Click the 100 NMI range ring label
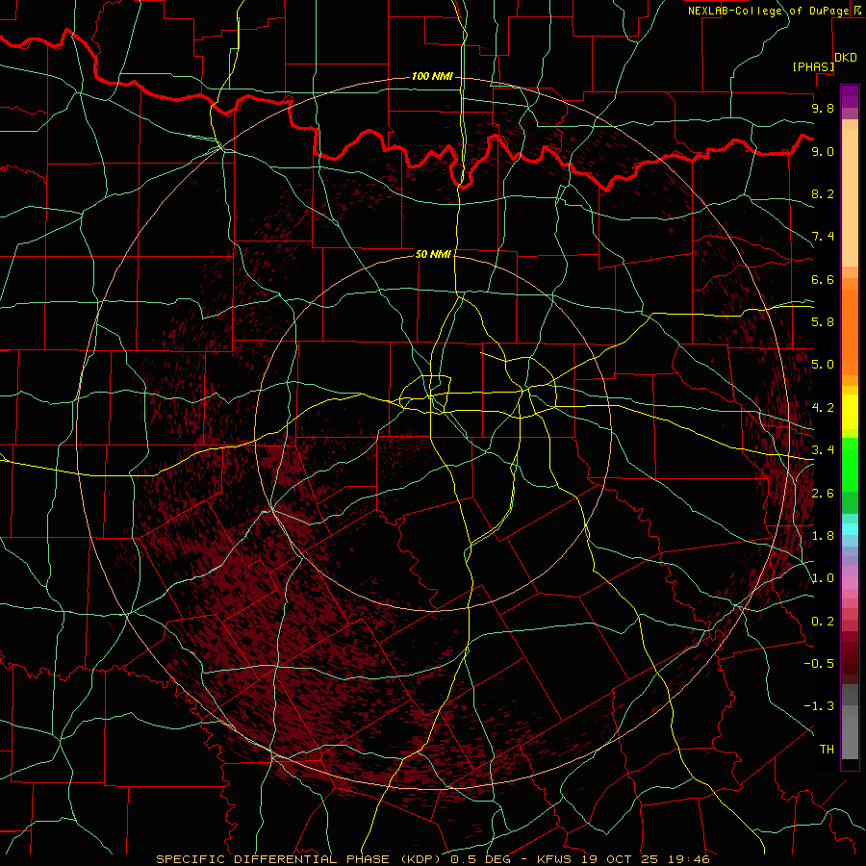Image resolution: width=866 pixels, height=866 pixels. (432, 76)
